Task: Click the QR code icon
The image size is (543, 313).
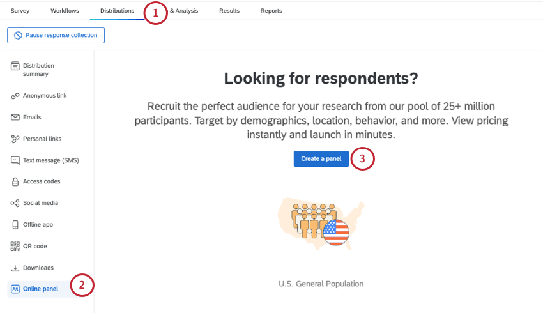Action: (x=15, y=246)
